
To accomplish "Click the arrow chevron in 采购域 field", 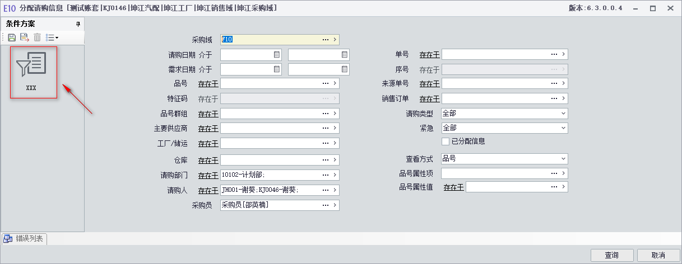I will (335, 40).
